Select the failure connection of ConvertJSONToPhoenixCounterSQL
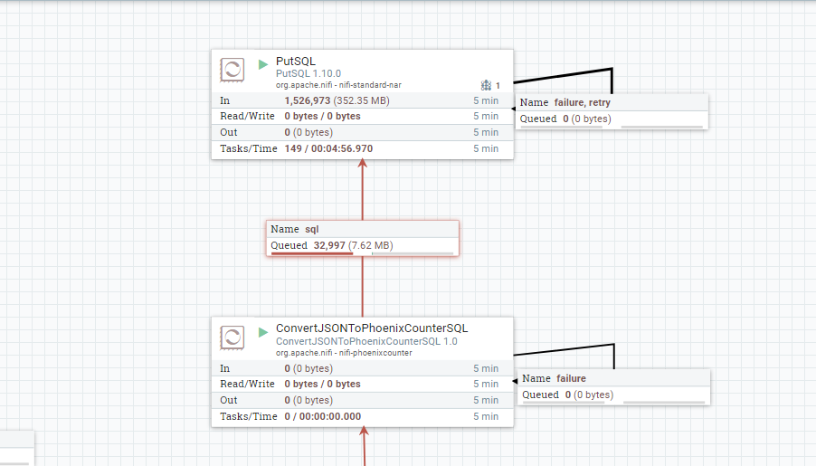This screenshot has width=816, height=466. (613, 387)
